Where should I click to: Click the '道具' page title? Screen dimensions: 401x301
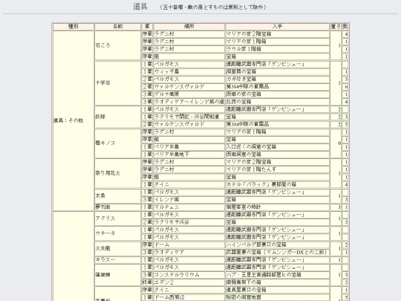coord(140,7)
